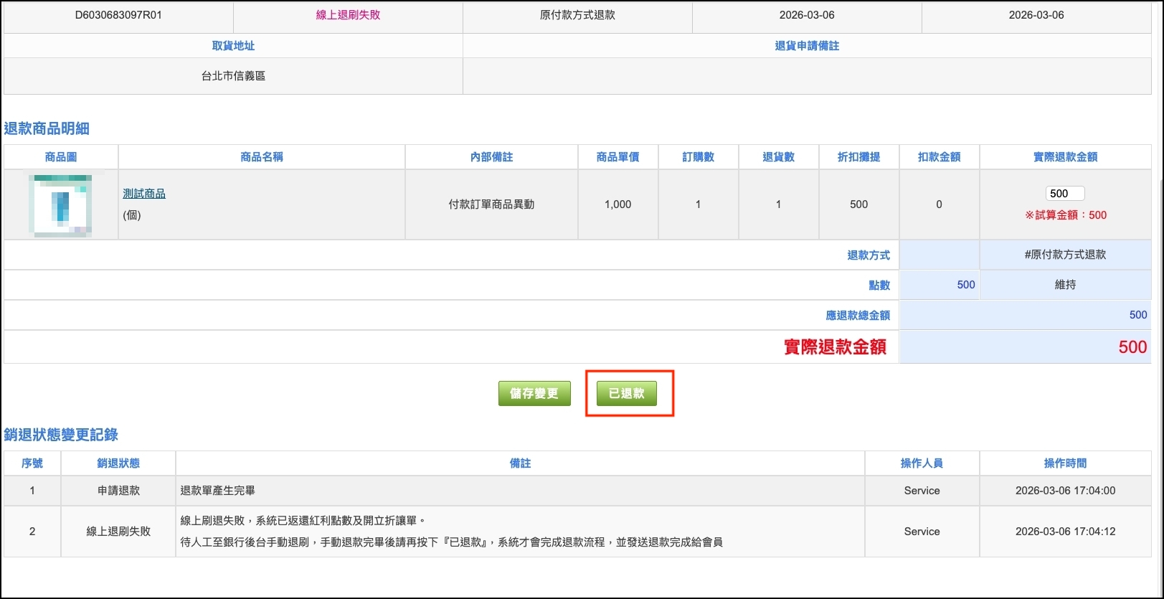Select the 退款單產生完畢 log entry
This screenshot has height=599, width=1164.
click(217, 491)
